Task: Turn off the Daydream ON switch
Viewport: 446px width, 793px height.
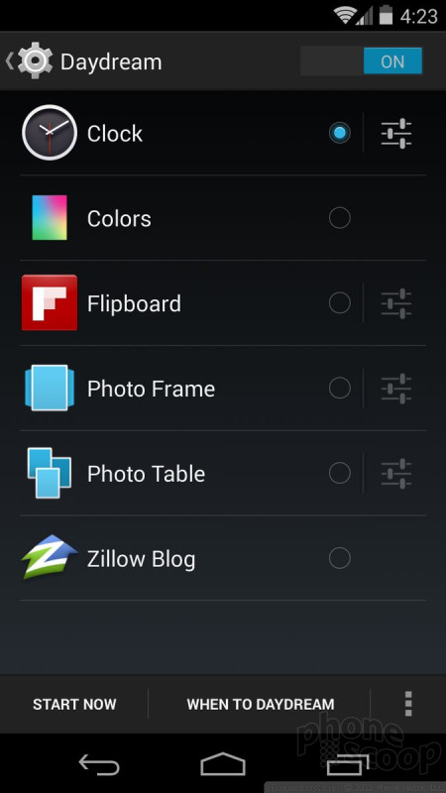Action: pyautogui.click(x=361, y=61)
